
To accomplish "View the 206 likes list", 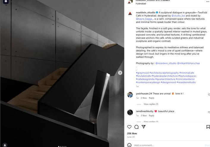I will [132, 133].
